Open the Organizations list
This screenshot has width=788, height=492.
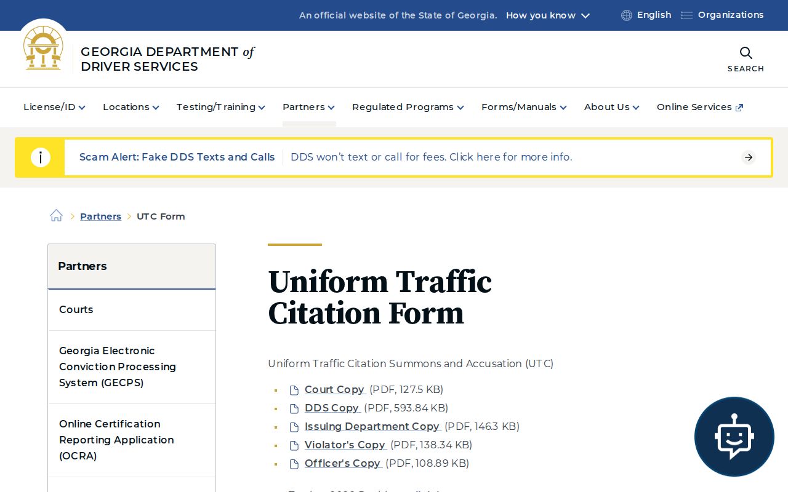coord(731,15)
